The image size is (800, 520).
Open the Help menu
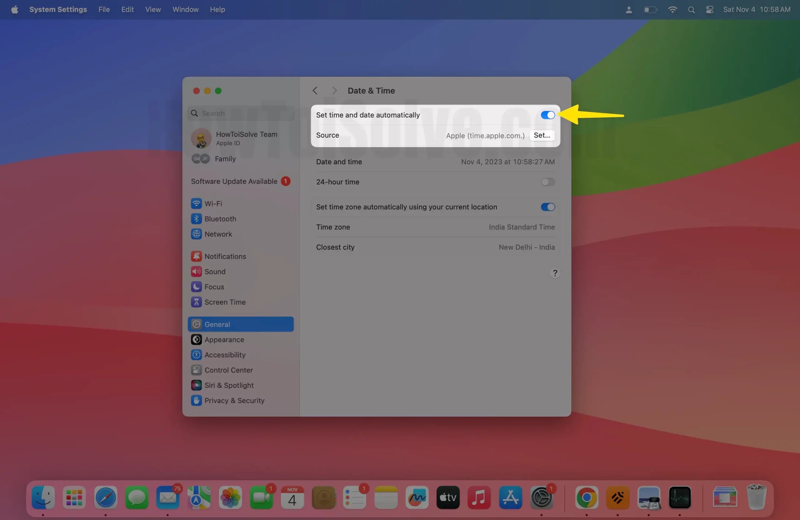point(217,9)
